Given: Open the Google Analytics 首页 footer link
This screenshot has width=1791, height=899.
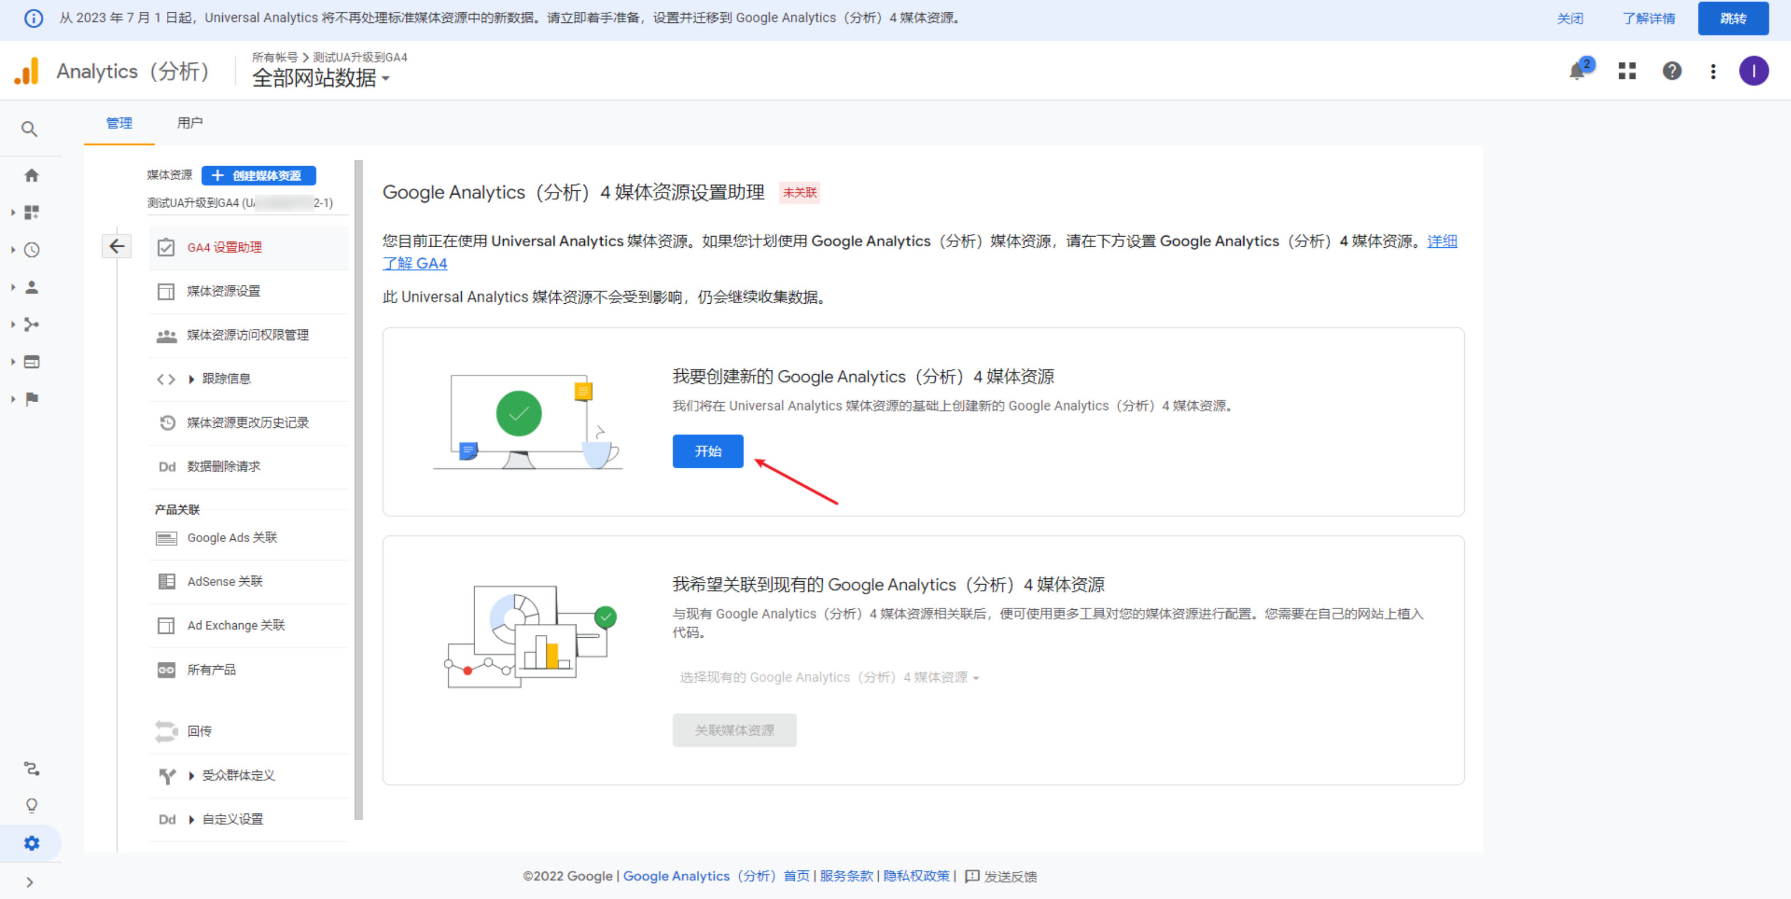Looking at the screenshot, I should (x=716, y=876).
